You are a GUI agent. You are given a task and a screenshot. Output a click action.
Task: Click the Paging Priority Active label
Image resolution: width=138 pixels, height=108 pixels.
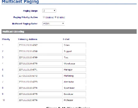(x=26, y=17)
